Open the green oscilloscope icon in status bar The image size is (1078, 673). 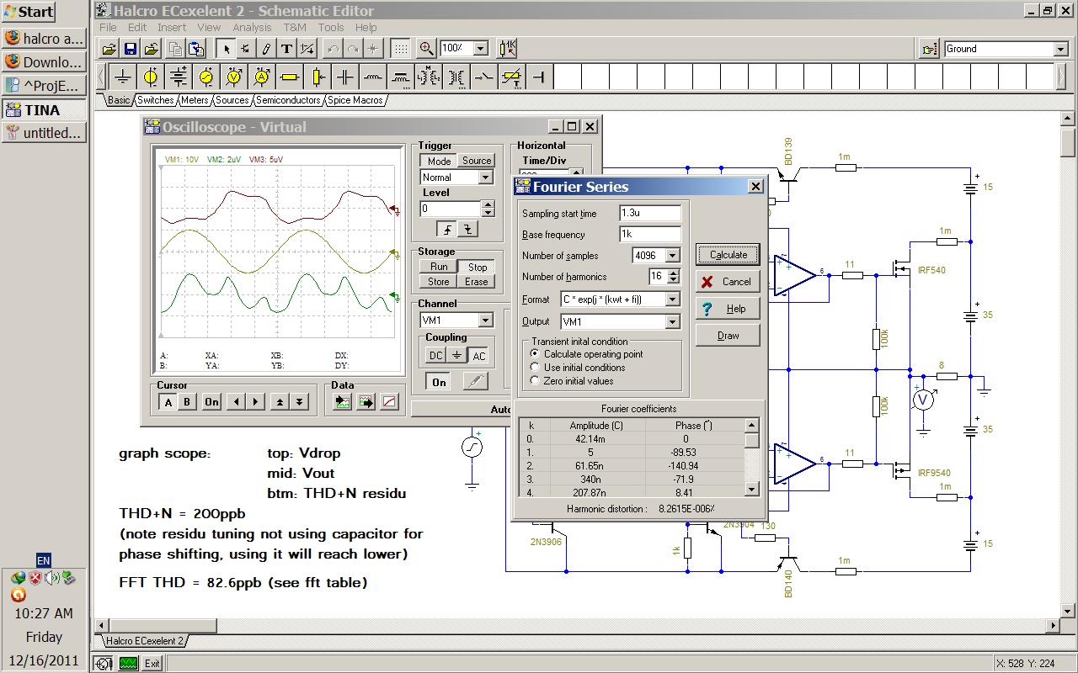(x=128, y=663)
